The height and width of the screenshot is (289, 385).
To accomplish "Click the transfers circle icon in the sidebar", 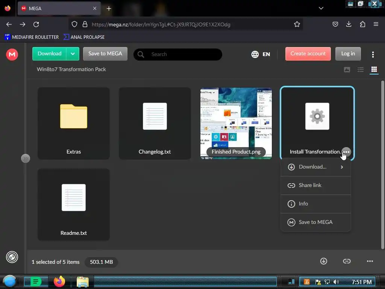I will (12, 257).
